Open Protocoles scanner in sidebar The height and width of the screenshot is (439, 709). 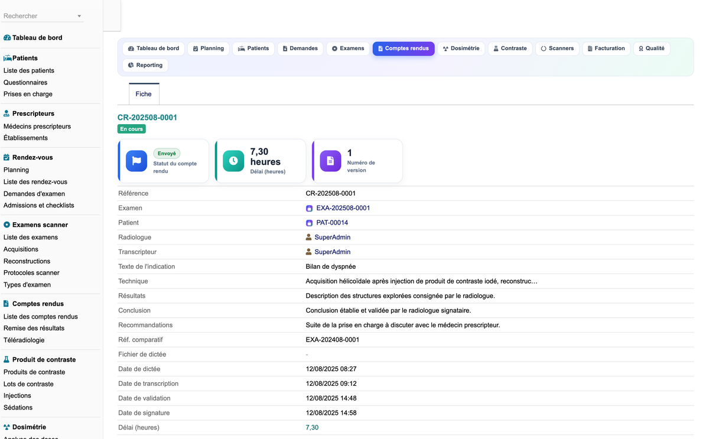(x=31, y=272)
